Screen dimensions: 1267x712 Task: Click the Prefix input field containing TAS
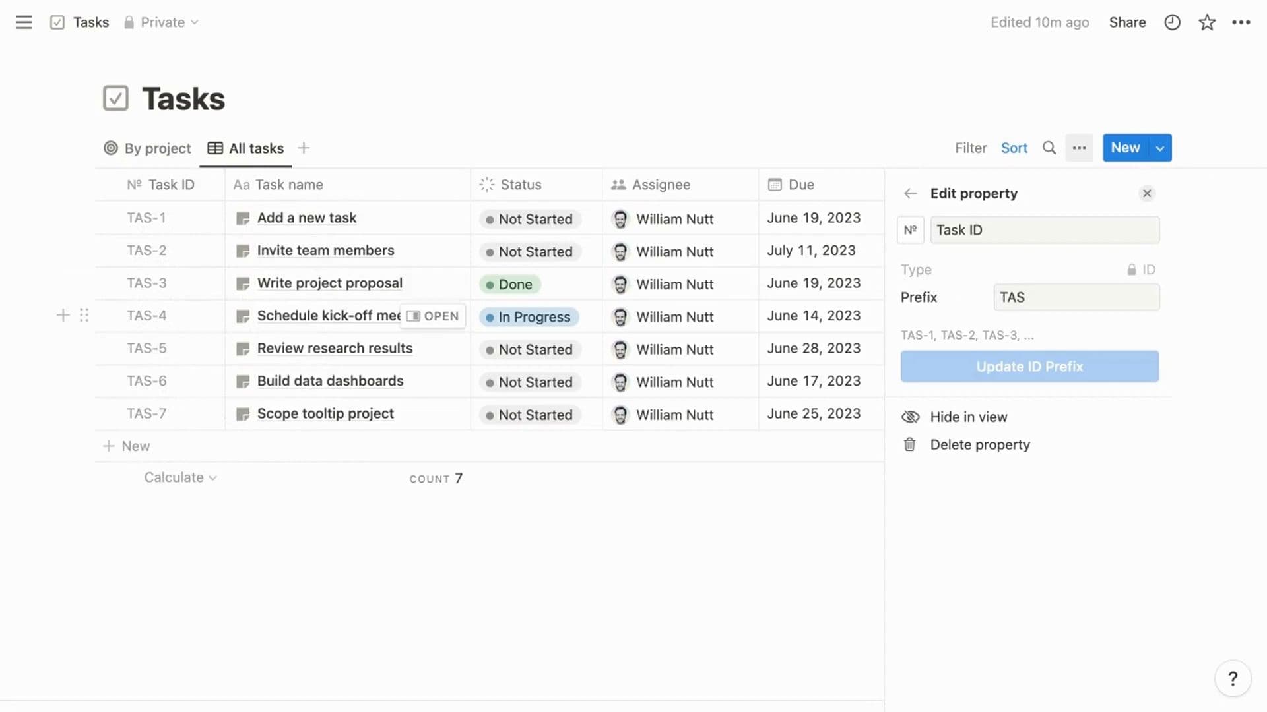coord(1076,297)
